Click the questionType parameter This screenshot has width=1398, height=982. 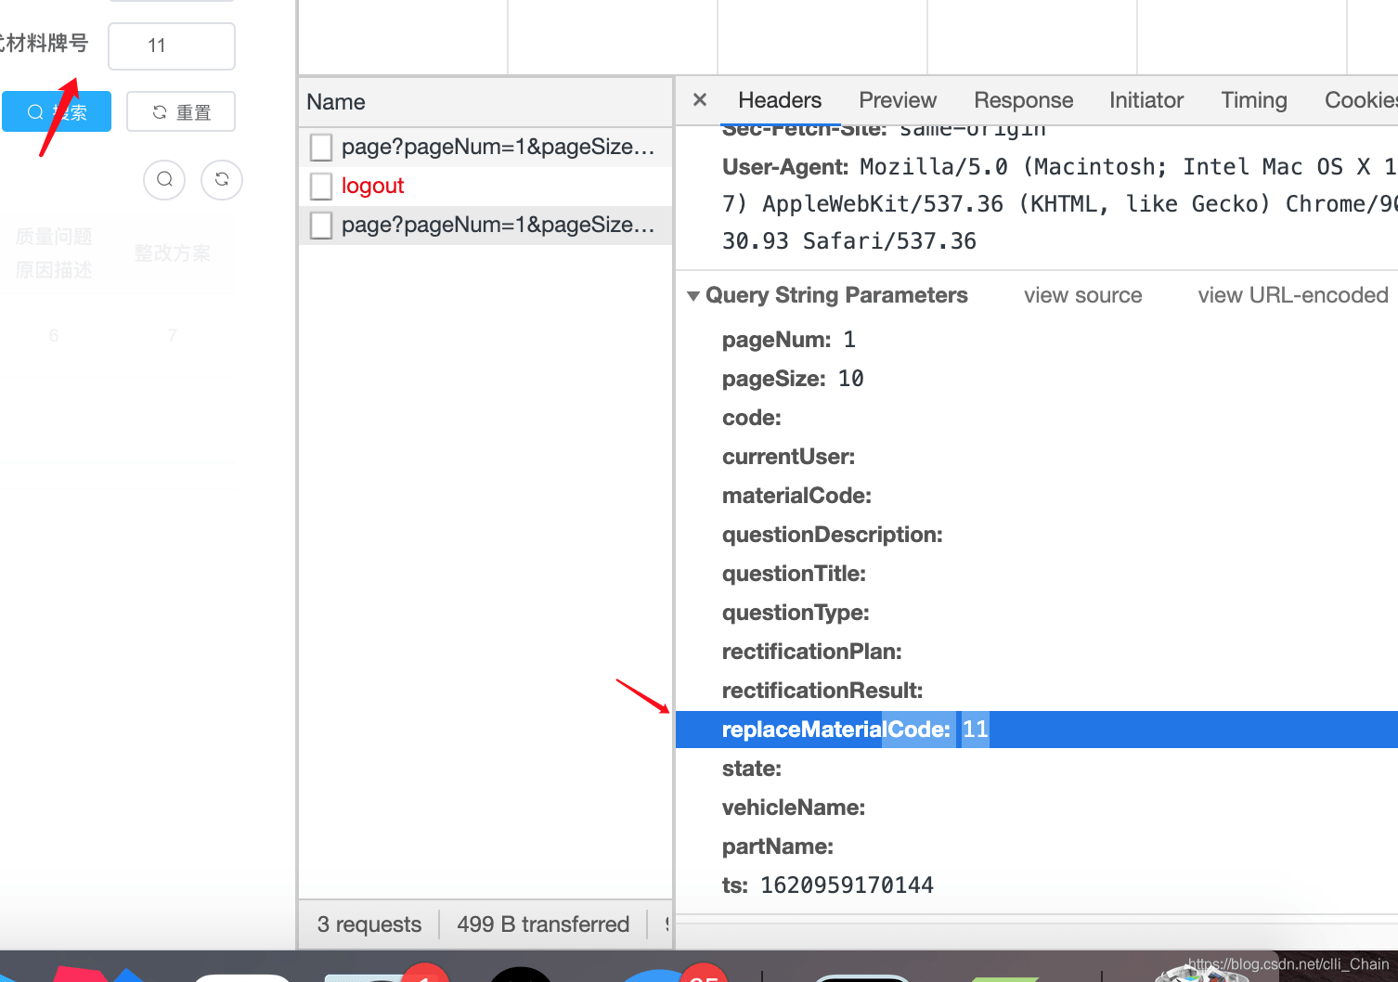(796, 613)
